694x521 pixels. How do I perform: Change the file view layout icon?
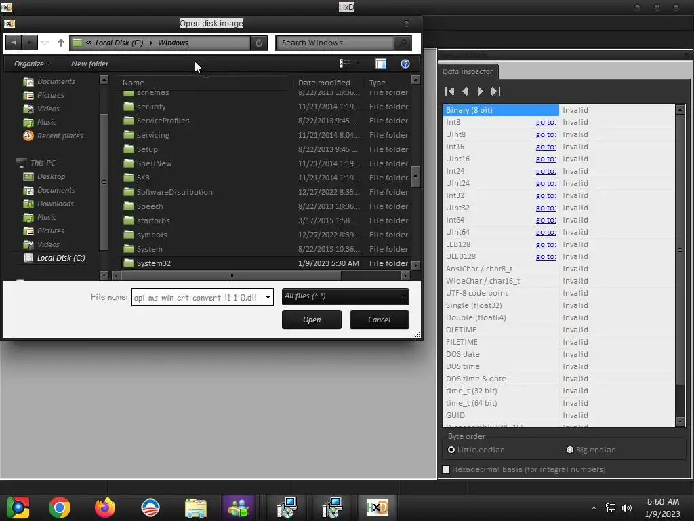[x=345, y=64]
